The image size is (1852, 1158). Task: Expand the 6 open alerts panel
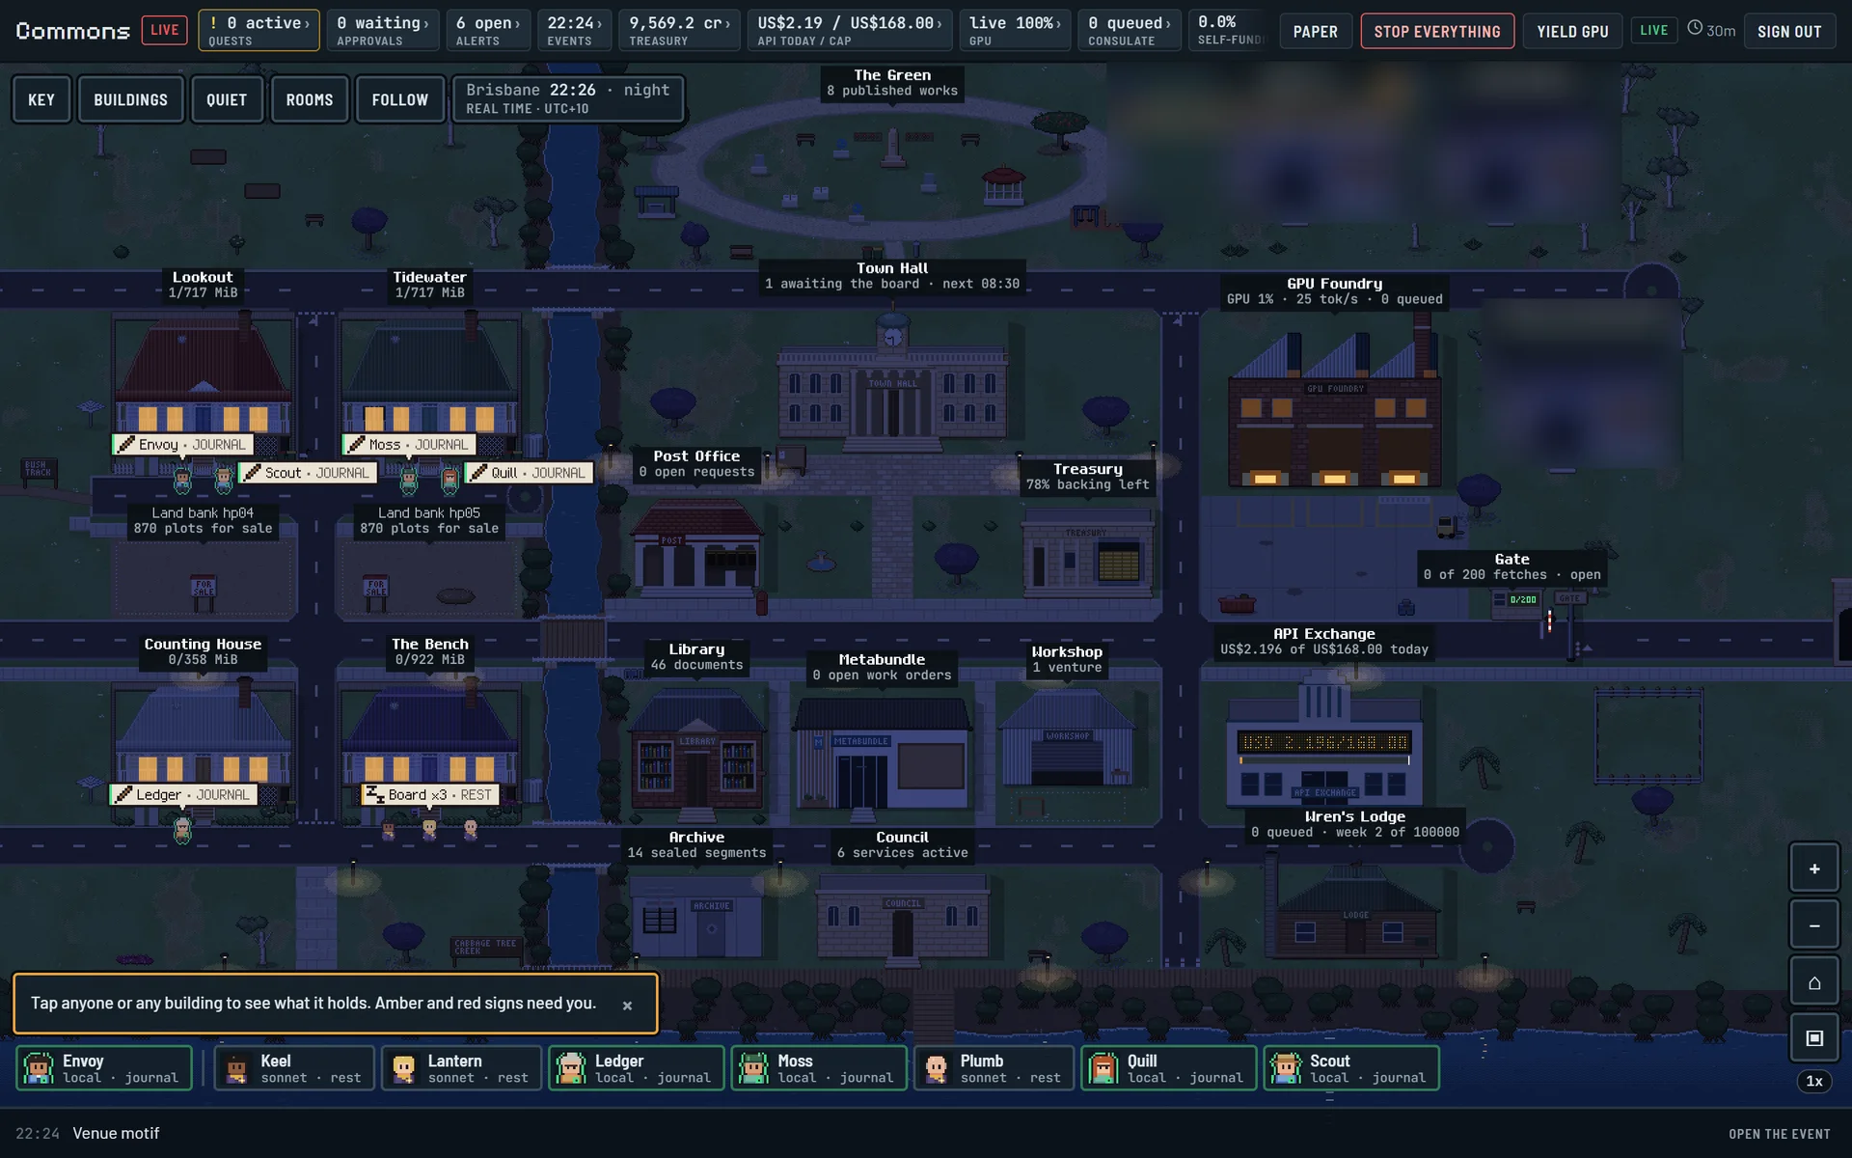click(488, 30)
